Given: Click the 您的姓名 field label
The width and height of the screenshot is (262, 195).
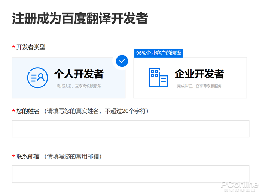Looking at the screenshot, I should pyautogui.click(x=28, y=111).
